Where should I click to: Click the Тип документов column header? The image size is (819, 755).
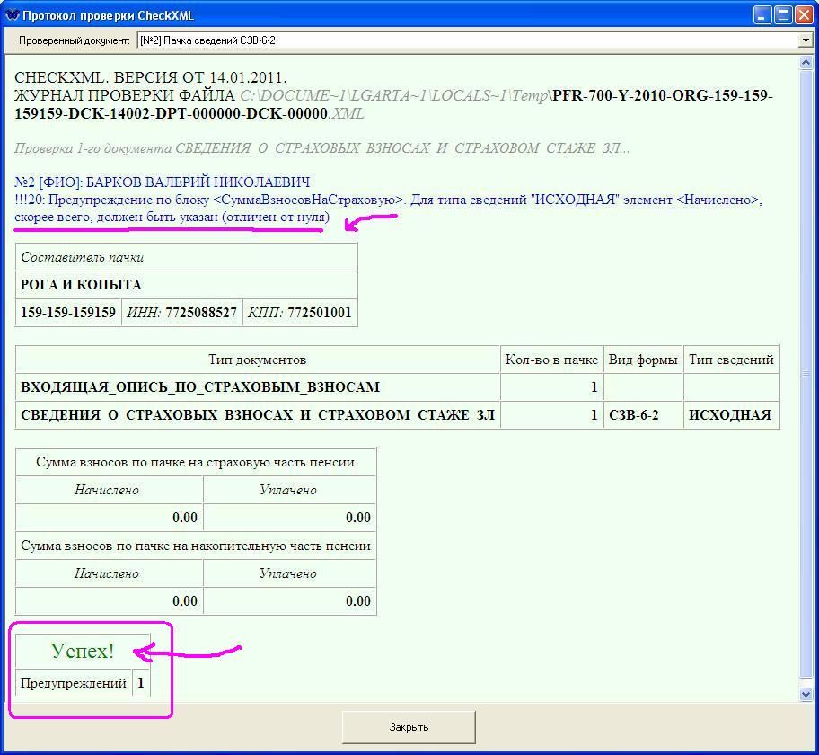(258, 360)
